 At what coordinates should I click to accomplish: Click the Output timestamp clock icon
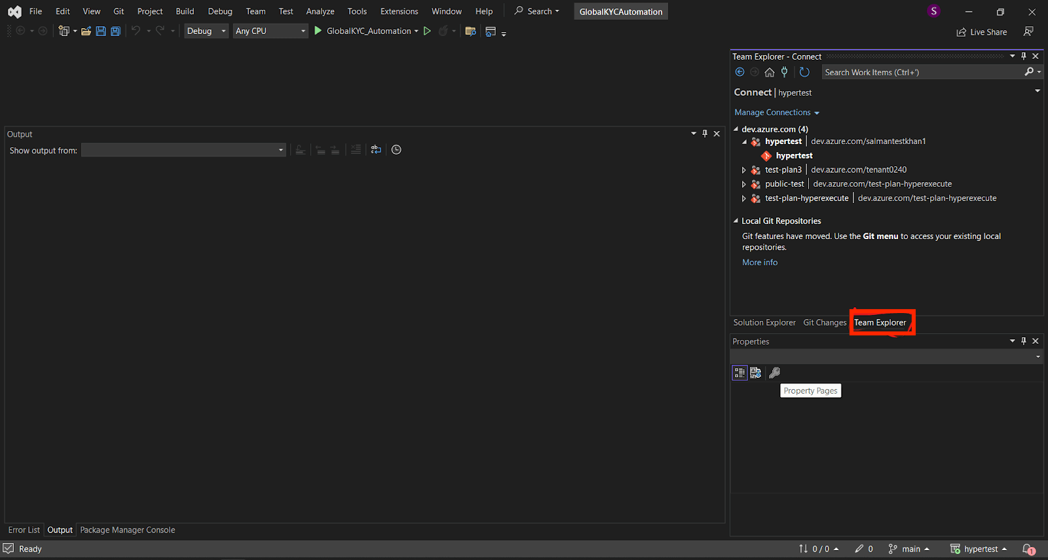tap(396, 150)
